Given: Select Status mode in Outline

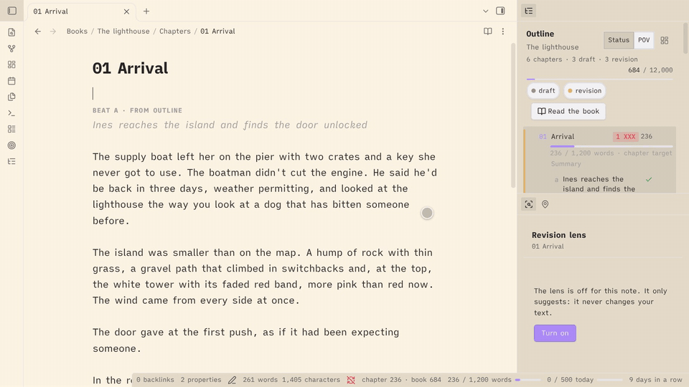Looking at the screenshot, I should tap(619, 40).
